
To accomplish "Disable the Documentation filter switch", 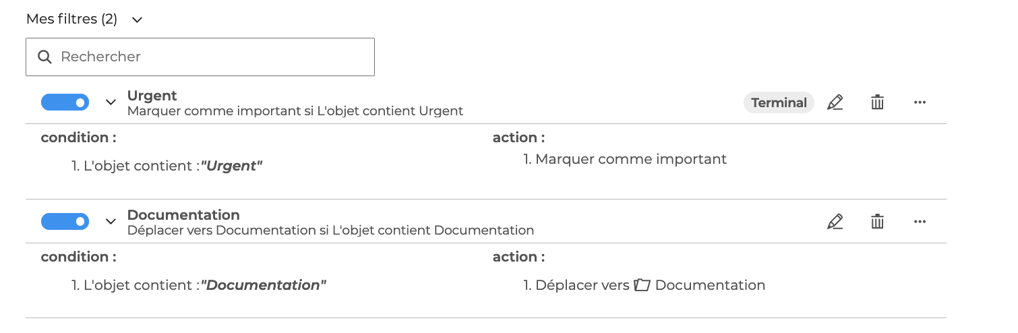I will [x=65, y=221].
